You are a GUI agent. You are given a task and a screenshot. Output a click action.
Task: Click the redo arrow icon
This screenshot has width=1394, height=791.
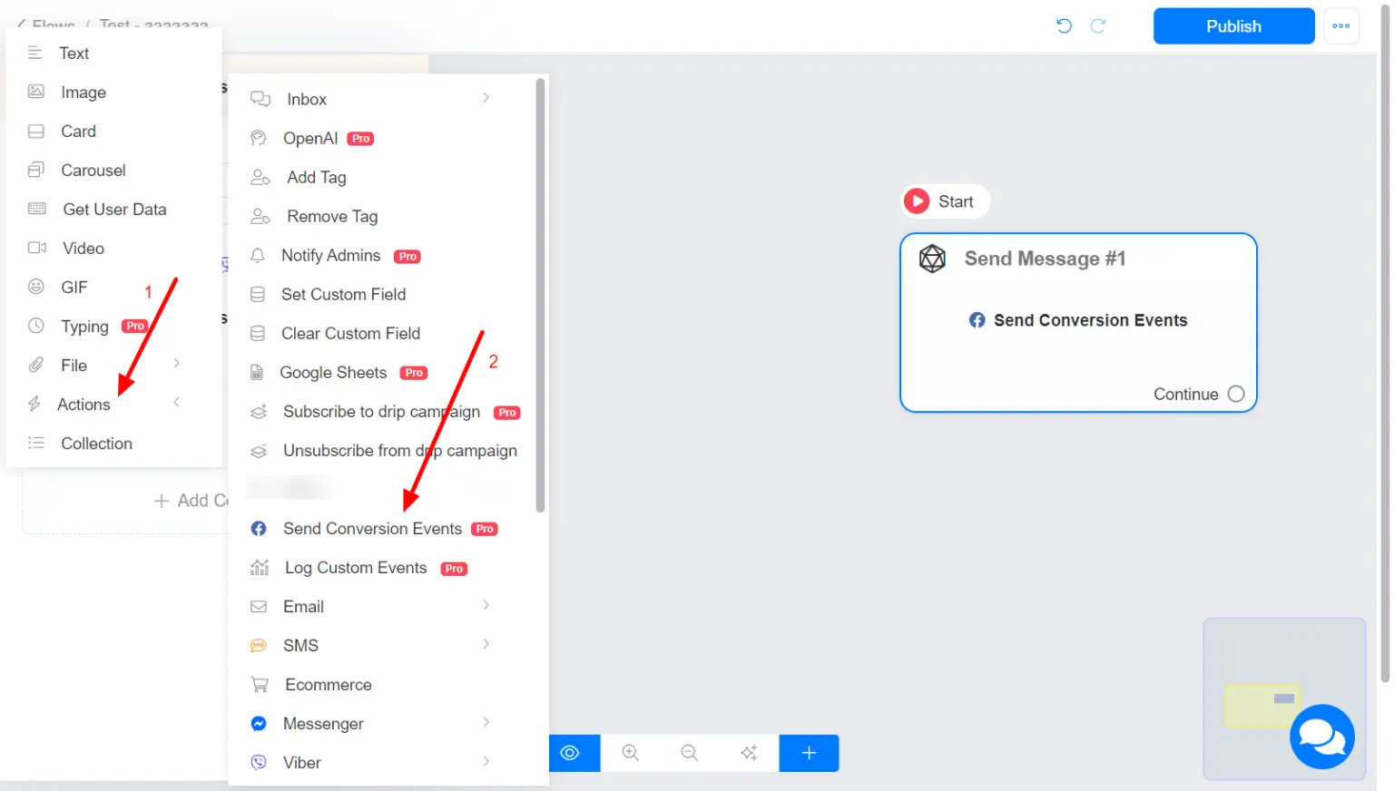coord(1097,25)
